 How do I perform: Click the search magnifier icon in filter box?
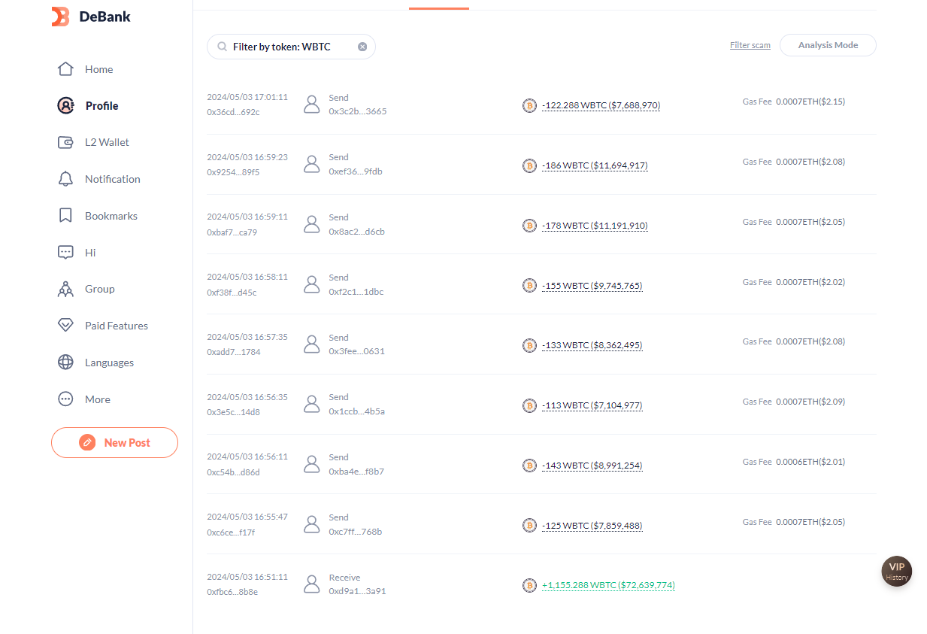(223, 47)
